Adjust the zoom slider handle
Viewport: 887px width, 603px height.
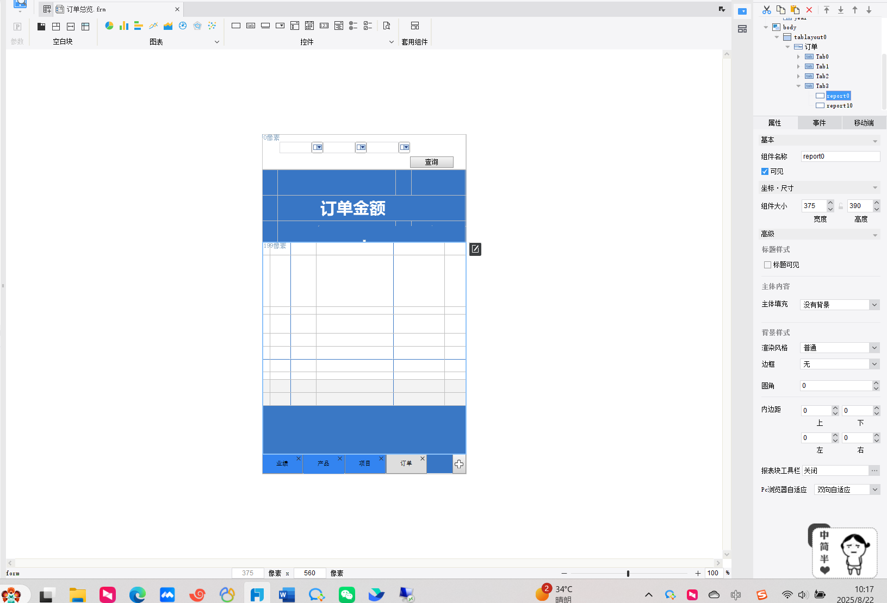[x=628, y=573]
